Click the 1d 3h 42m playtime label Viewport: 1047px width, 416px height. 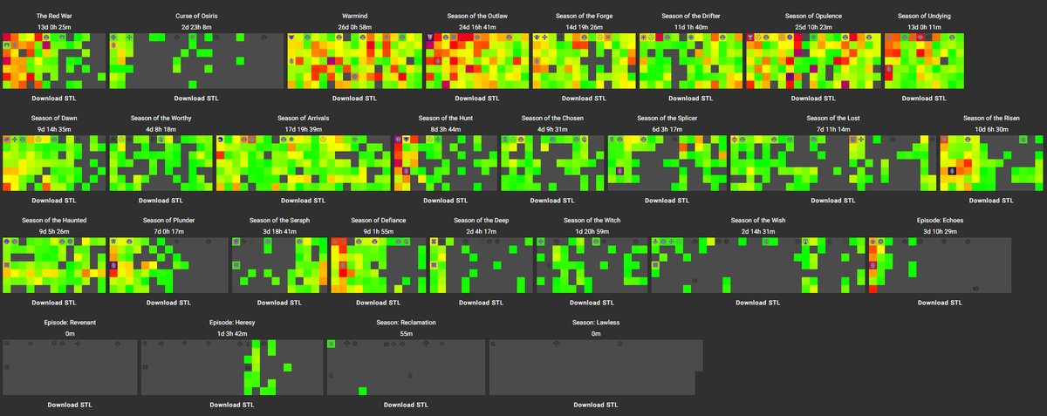[232, 333]
